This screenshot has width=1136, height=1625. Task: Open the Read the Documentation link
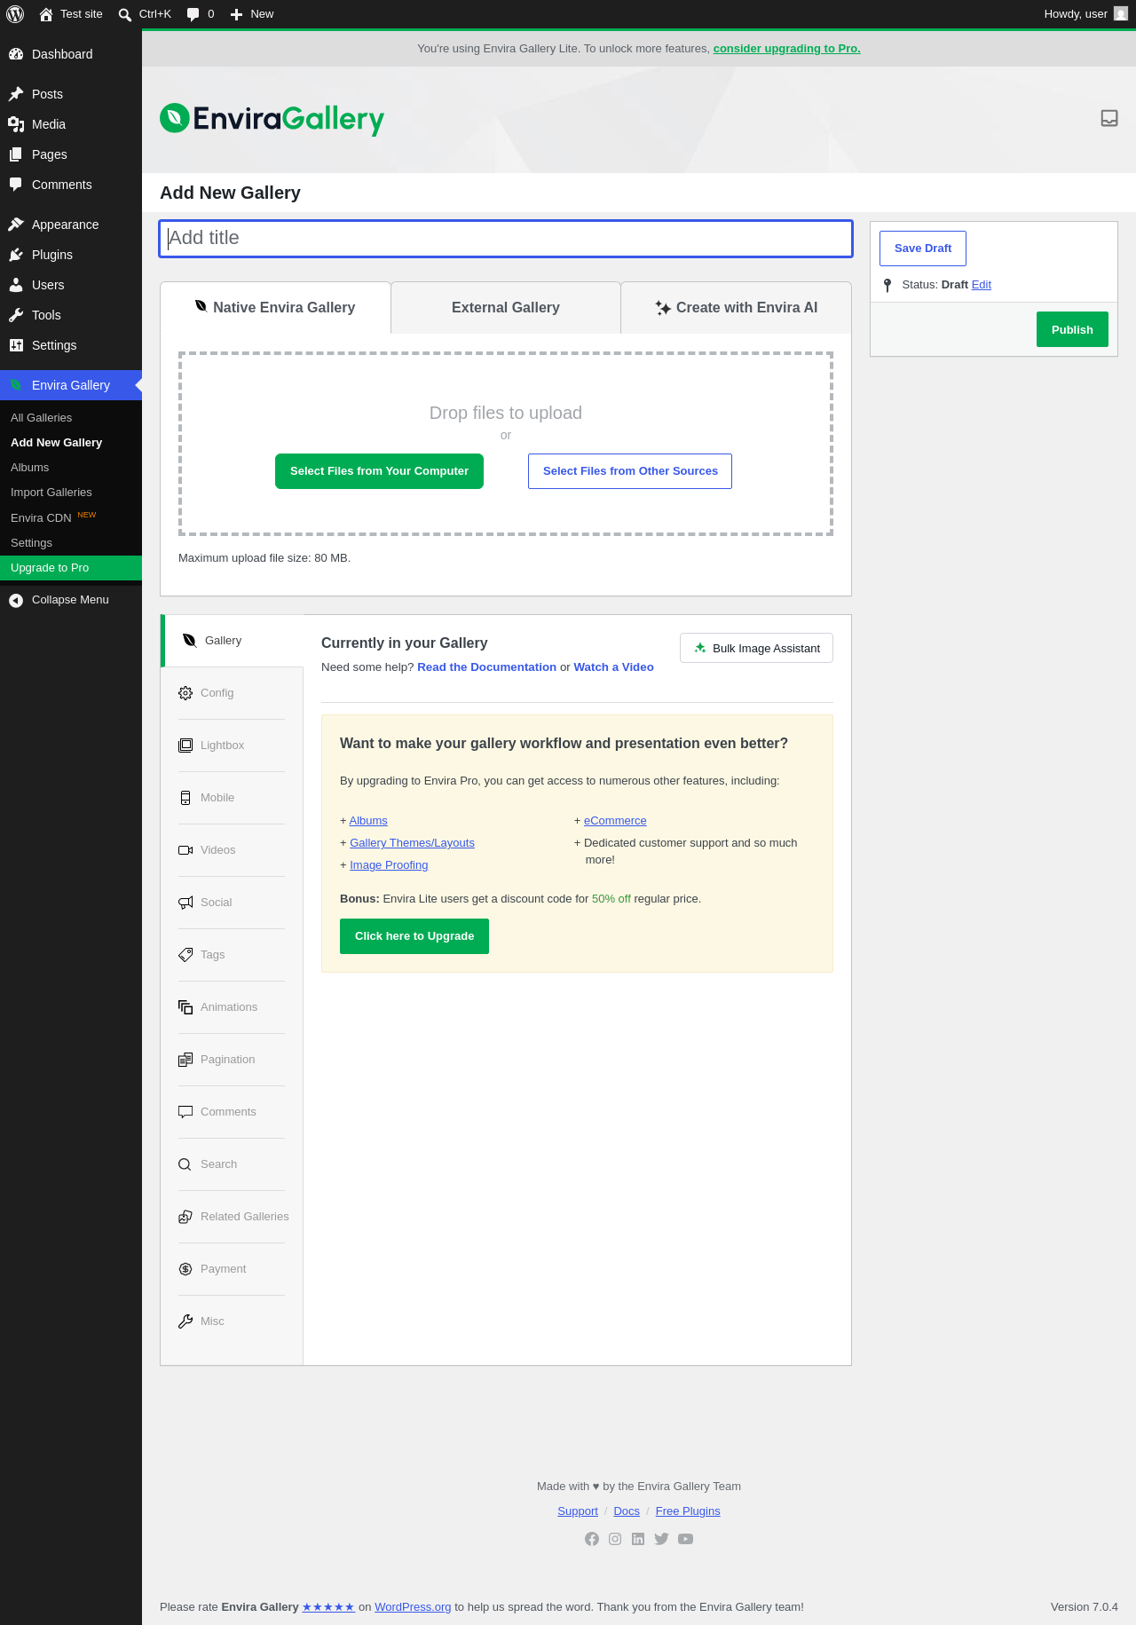point(486,667)
